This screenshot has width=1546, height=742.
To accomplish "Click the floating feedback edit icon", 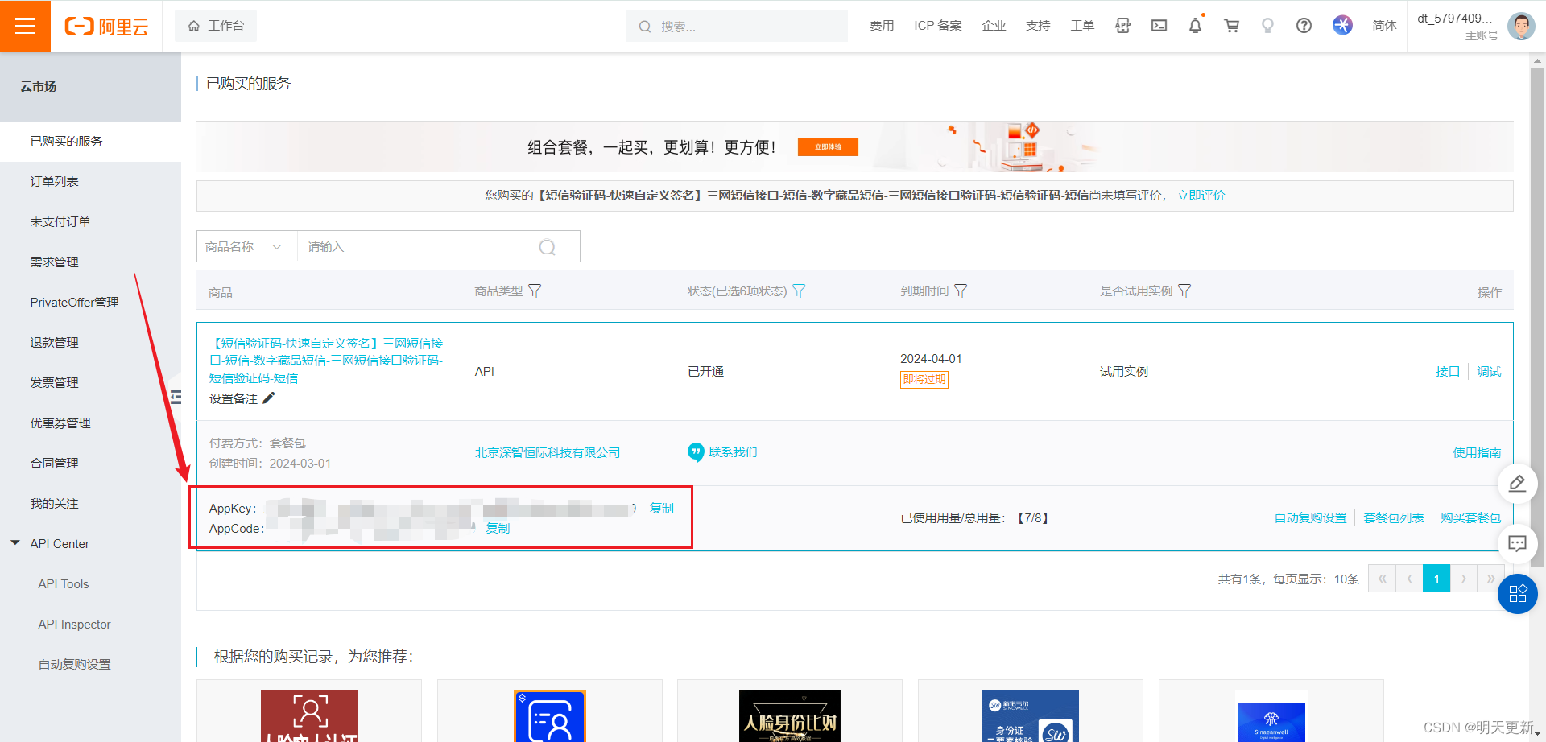I will (x=1517, y=484).
